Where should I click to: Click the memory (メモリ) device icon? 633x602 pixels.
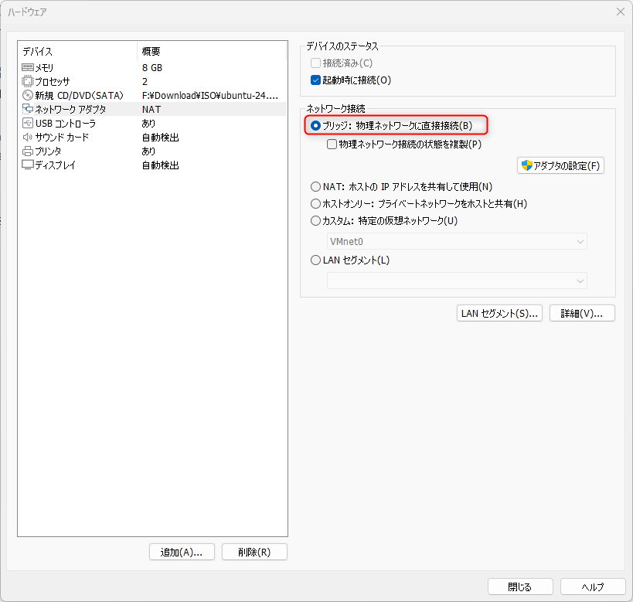pyautogui.click(x=28, y=67)
